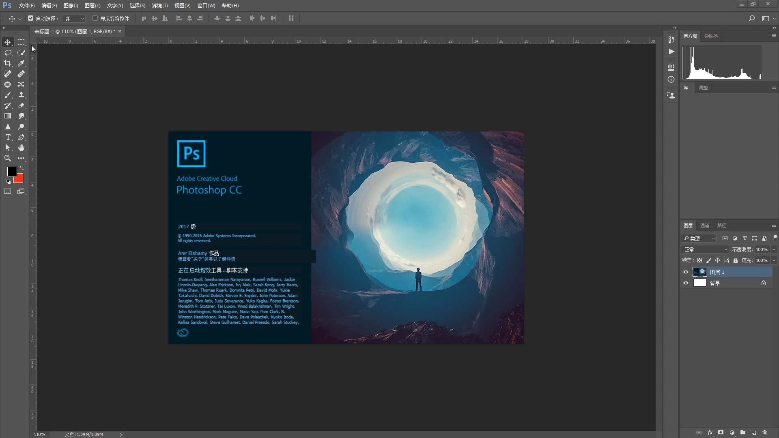Toggle visibility of the 背景 layer
The height and width of the screenshot is (438, 779).
click(686, 283)
